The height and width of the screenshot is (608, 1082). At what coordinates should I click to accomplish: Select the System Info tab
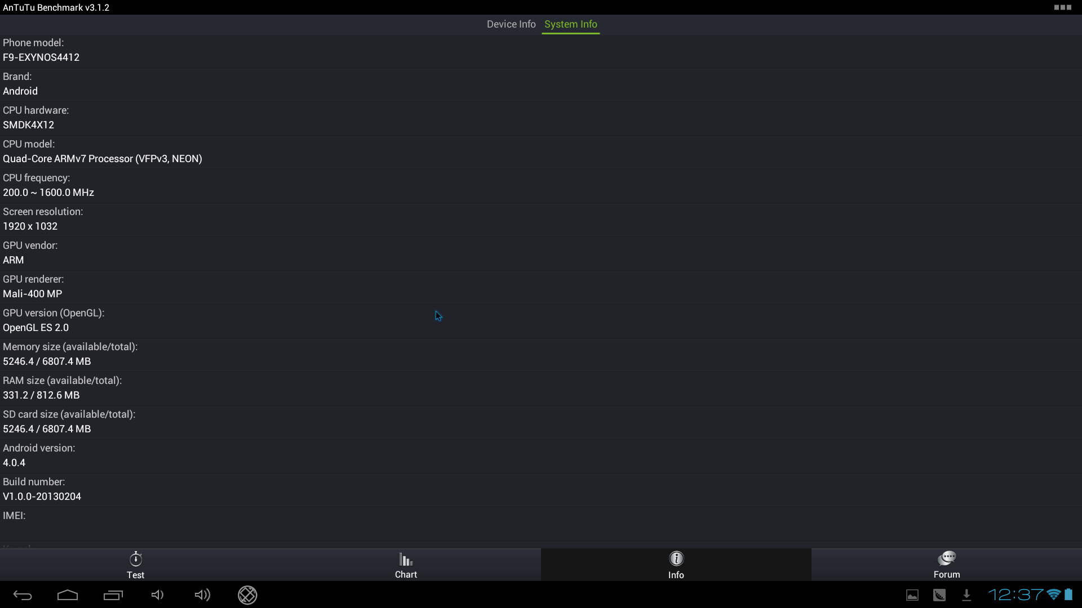571,24
